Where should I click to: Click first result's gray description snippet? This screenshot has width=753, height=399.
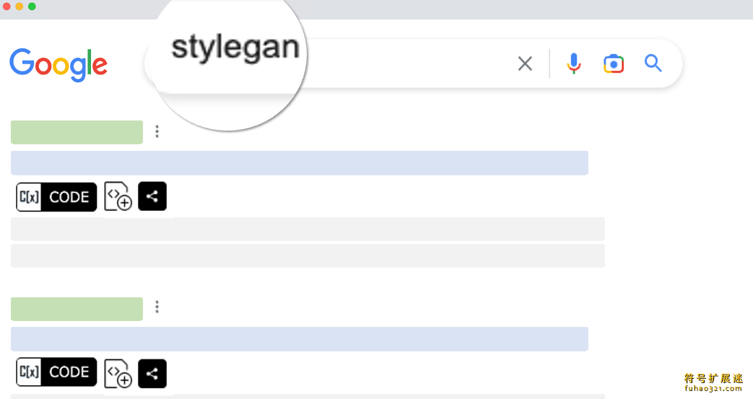308,229
